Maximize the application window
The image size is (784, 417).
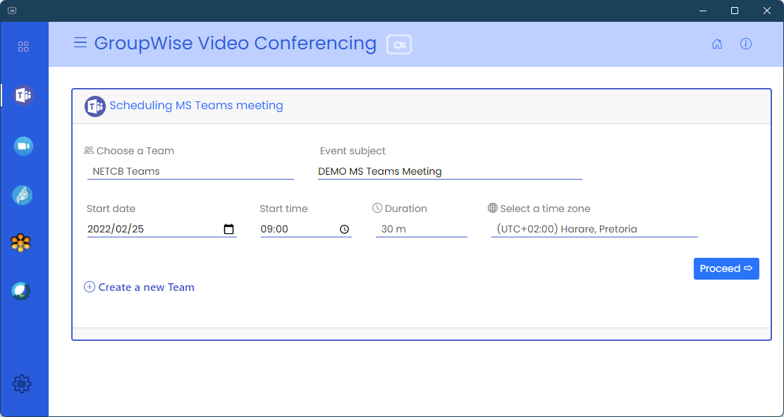pos(735,11)
